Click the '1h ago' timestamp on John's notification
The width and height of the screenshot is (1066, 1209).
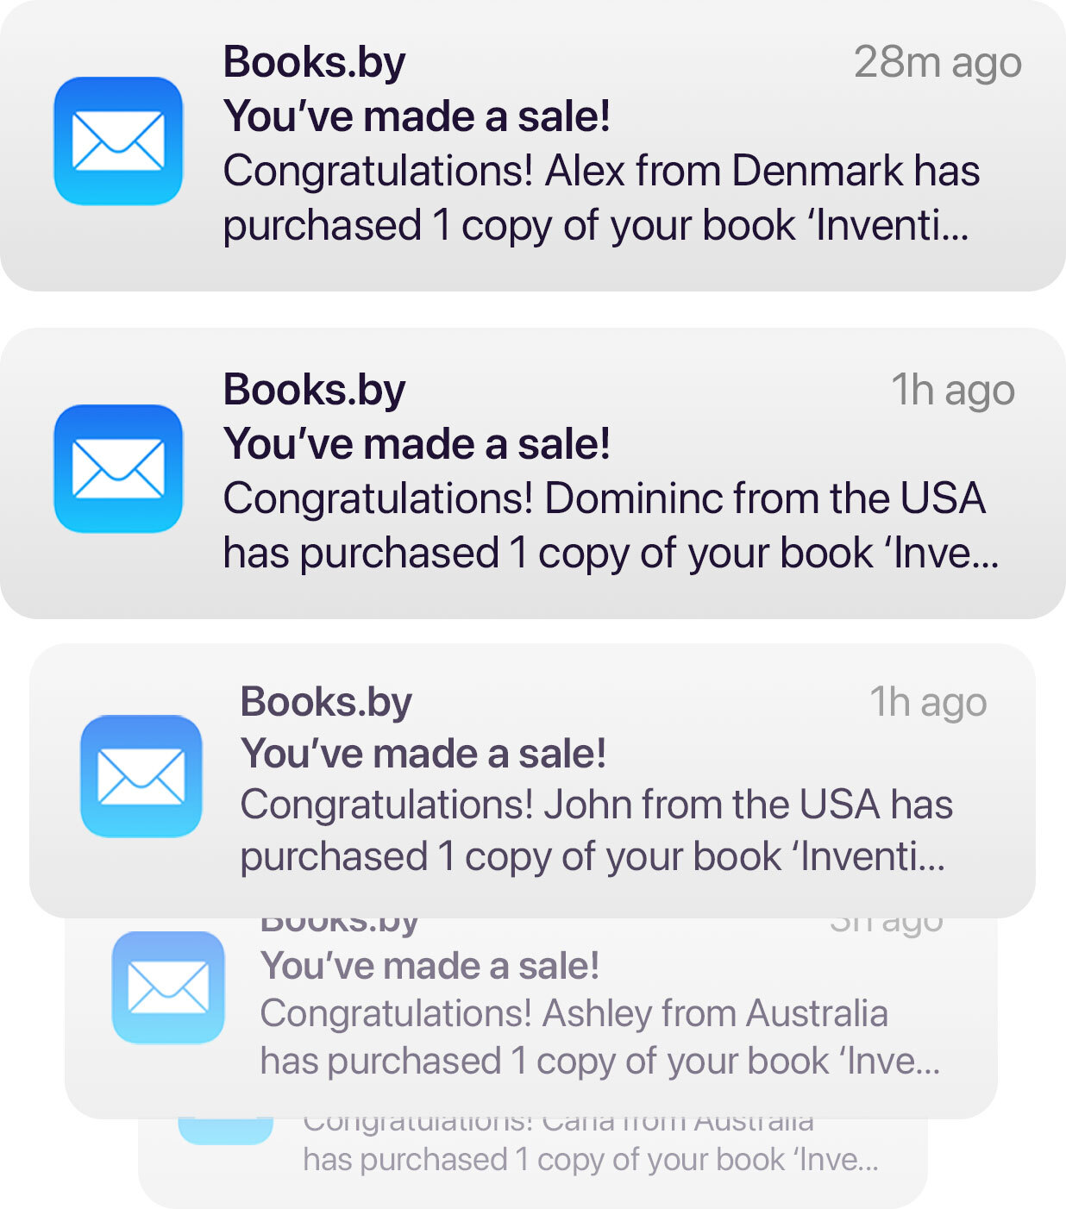(927, 703)
